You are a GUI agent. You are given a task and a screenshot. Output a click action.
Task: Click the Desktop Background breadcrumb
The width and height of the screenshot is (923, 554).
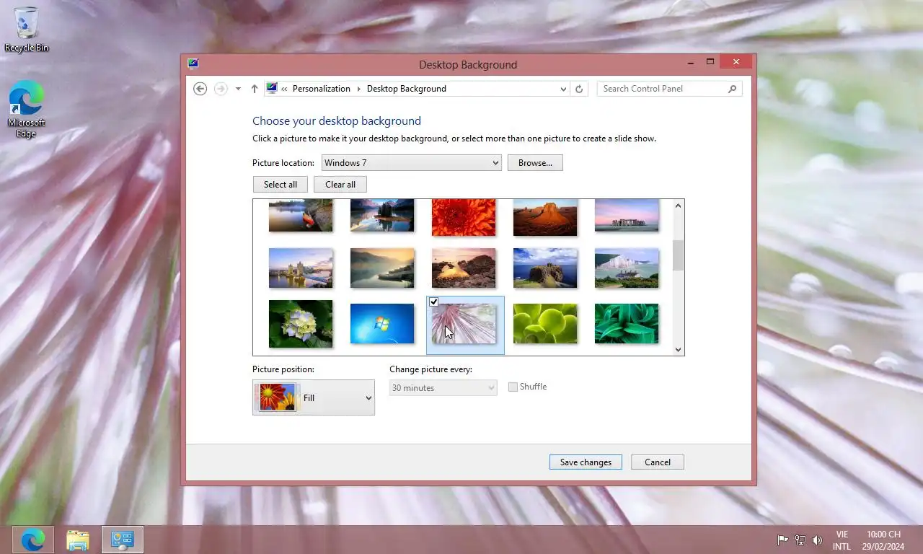[x=407, y=89]
